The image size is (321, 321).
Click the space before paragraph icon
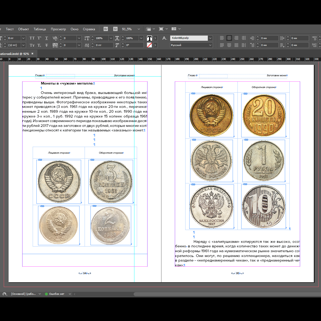click(314, 38)
